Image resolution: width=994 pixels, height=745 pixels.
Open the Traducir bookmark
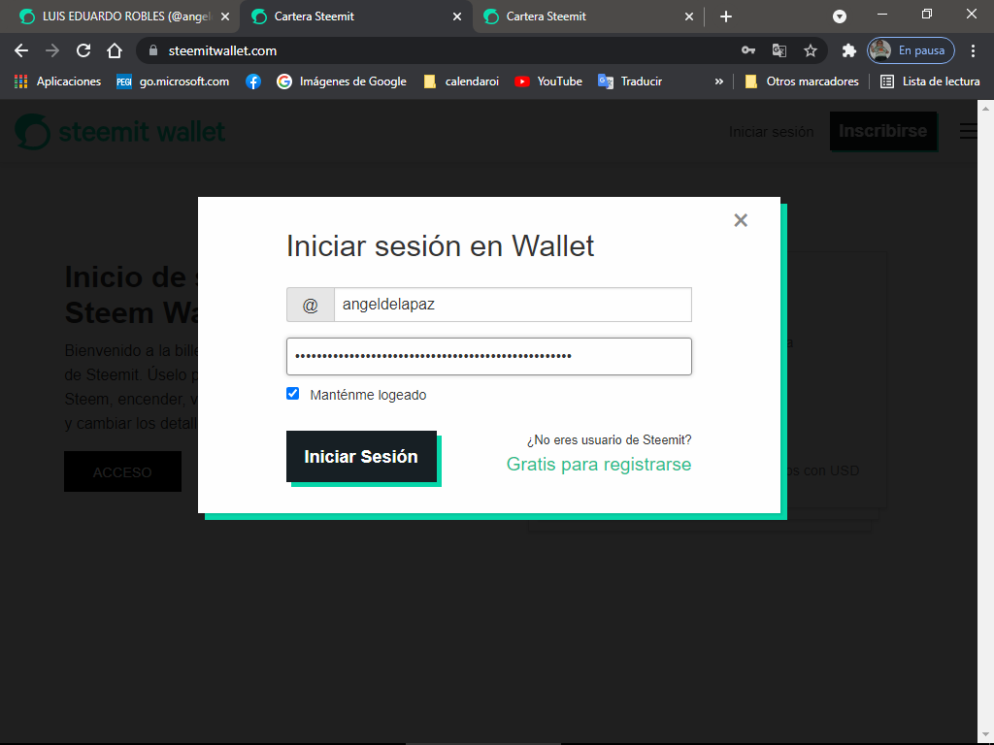click(x=630, y=81)
